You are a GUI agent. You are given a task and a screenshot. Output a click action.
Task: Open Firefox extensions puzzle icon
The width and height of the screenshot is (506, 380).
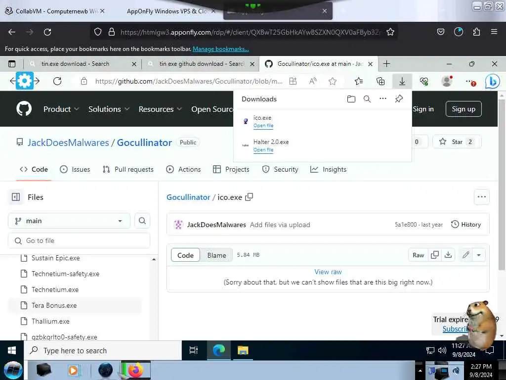coord(476,32)
